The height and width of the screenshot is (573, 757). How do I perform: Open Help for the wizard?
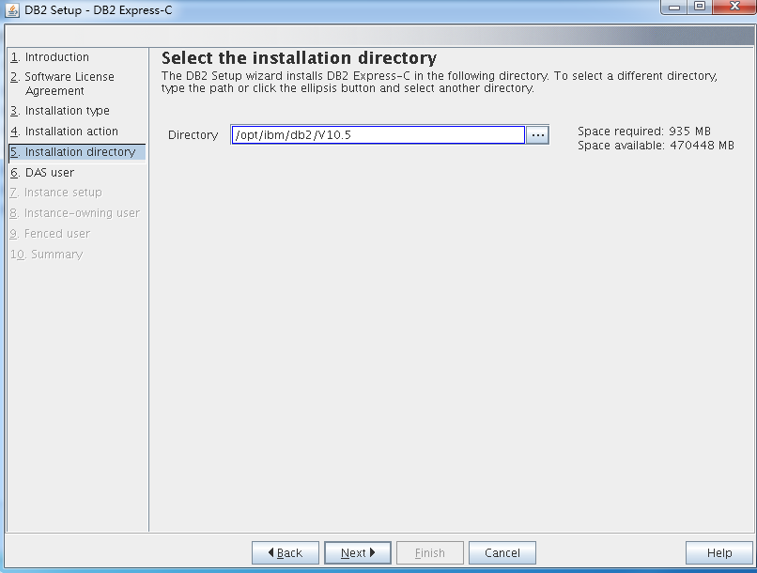[x=719, y=552]
